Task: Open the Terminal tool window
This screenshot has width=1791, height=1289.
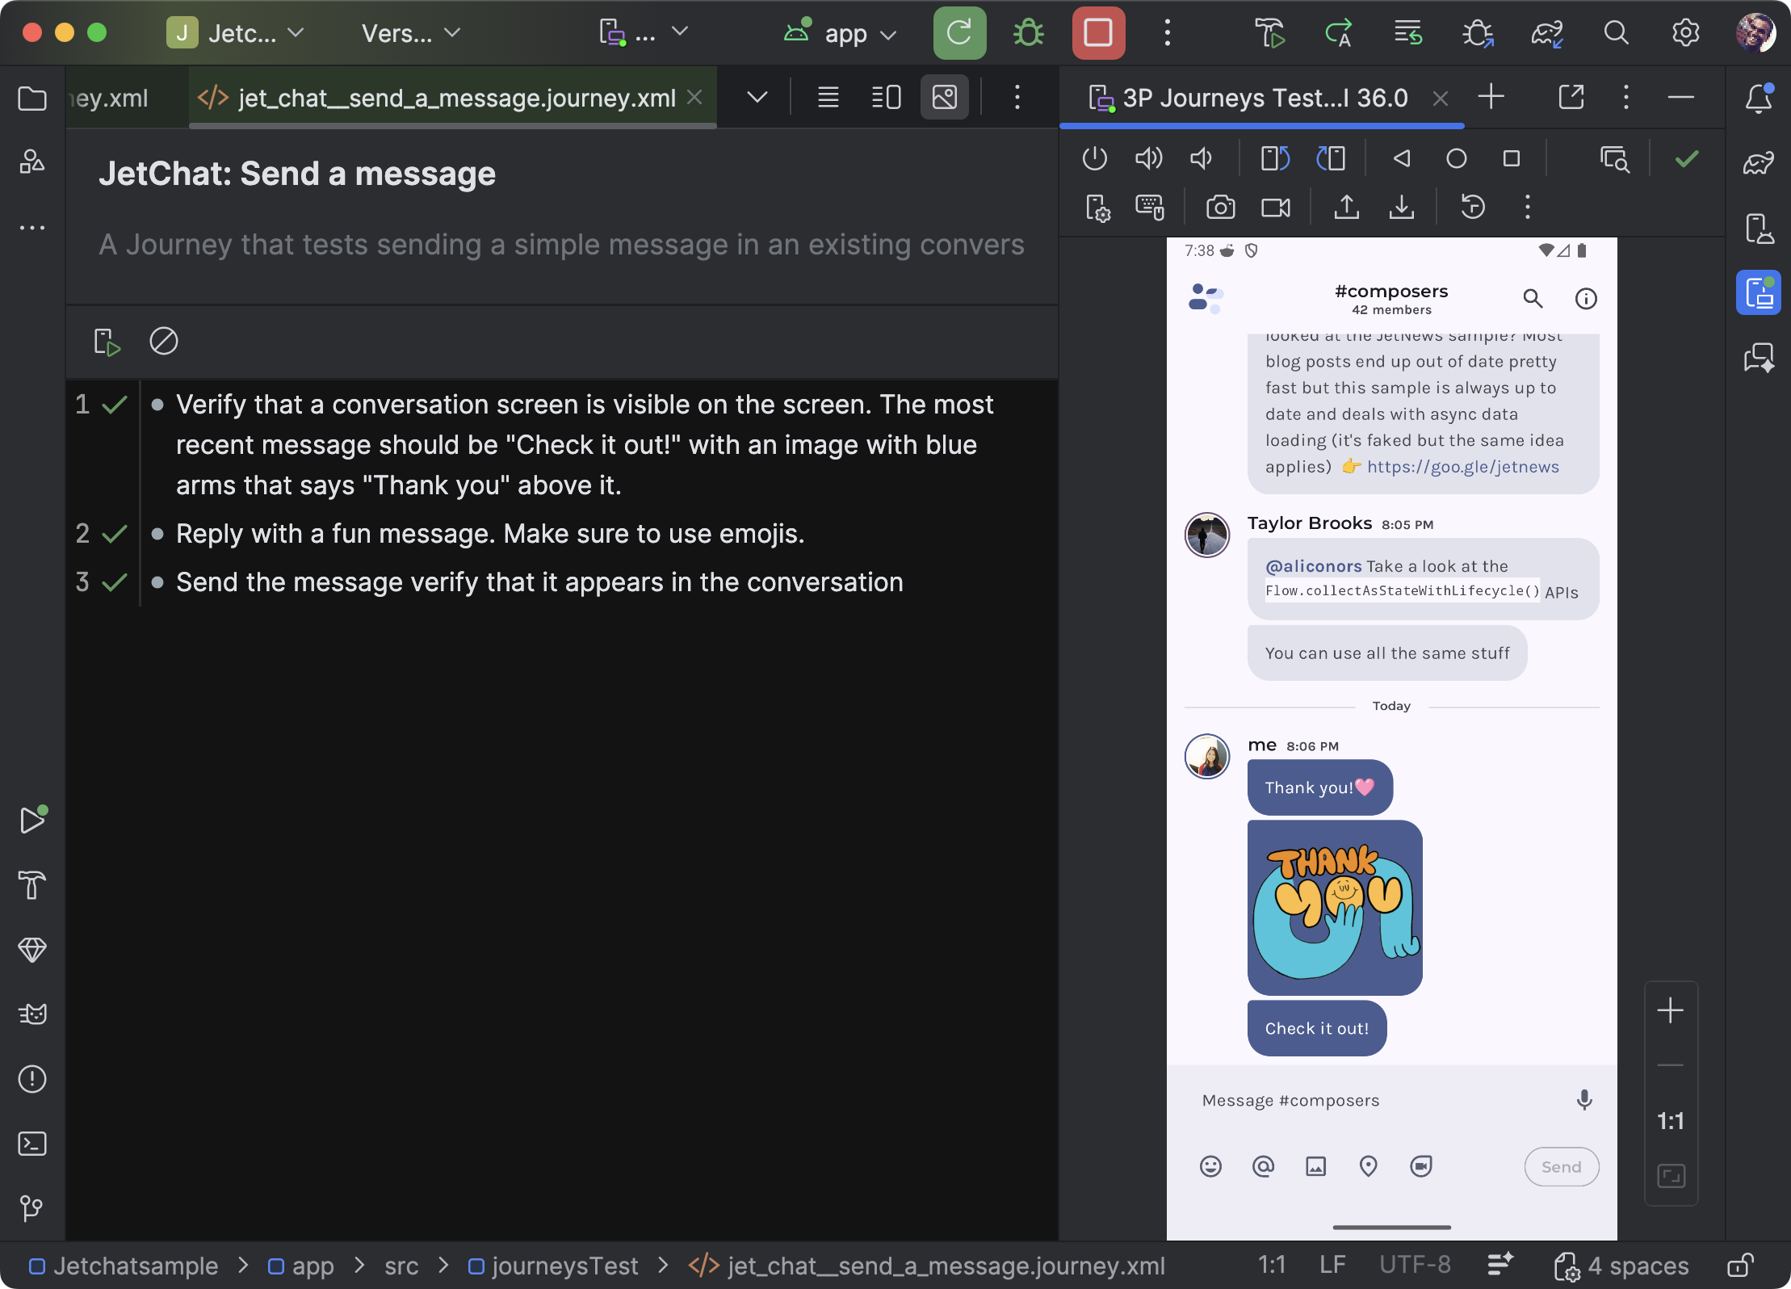Action: (x=32, y=1144)
